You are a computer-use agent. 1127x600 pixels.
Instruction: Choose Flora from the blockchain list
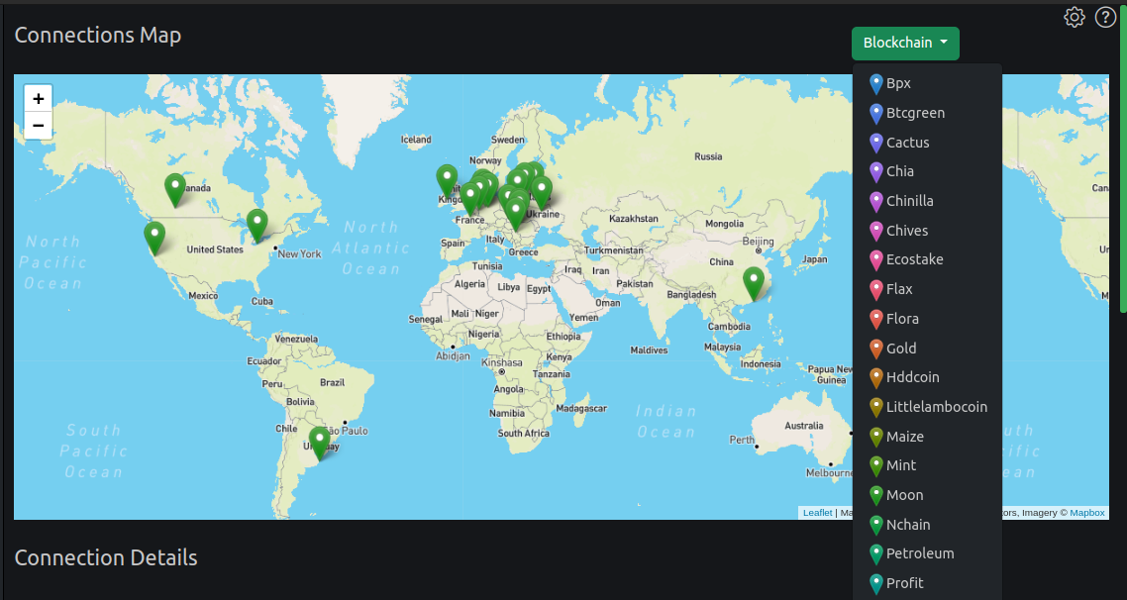pos(927,319)
